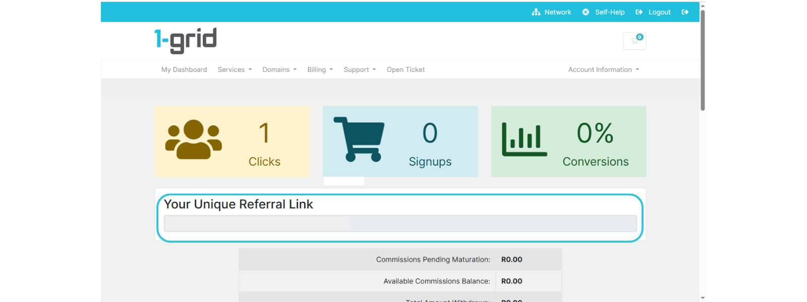Image resolution: width=807 pixels, height=302 pixels.
Task: Click the Conversions bar chart icon
Action: click(x=525, y=139)
